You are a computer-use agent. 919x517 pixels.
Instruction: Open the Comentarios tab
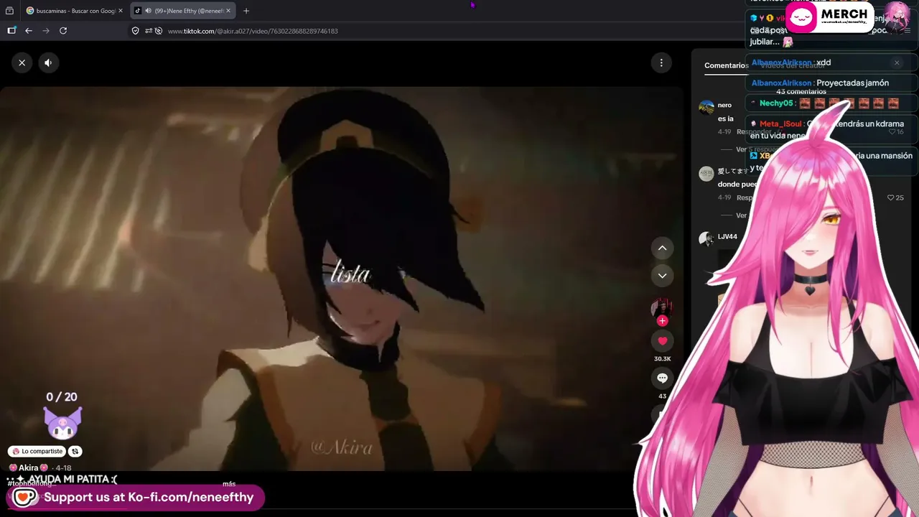click(726, 65)
